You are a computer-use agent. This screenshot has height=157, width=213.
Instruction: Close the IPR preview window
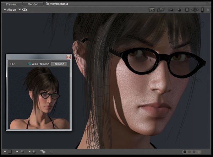tap(68, 57)
